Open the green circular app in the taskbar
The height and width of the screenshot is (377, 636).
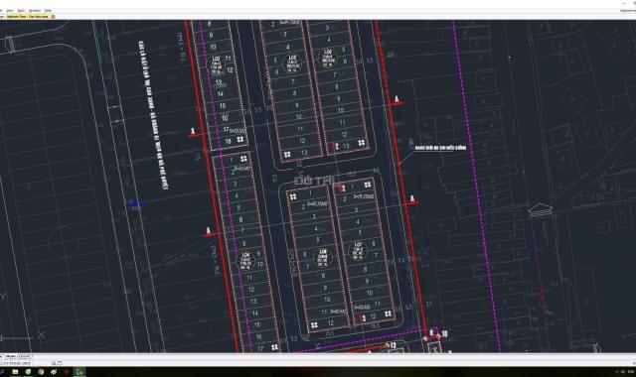pyautogui.click(x=28, y=371)
